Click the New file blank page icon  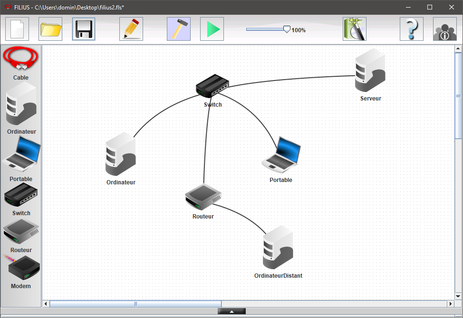[x=17, y=29]
